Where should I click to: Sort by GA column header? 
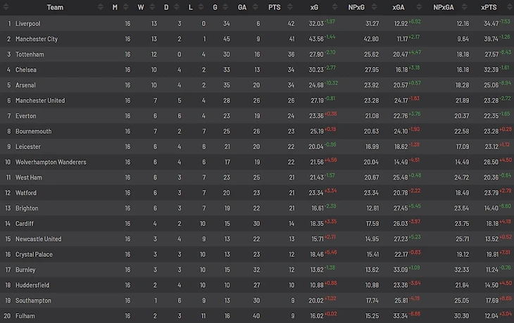242,8
